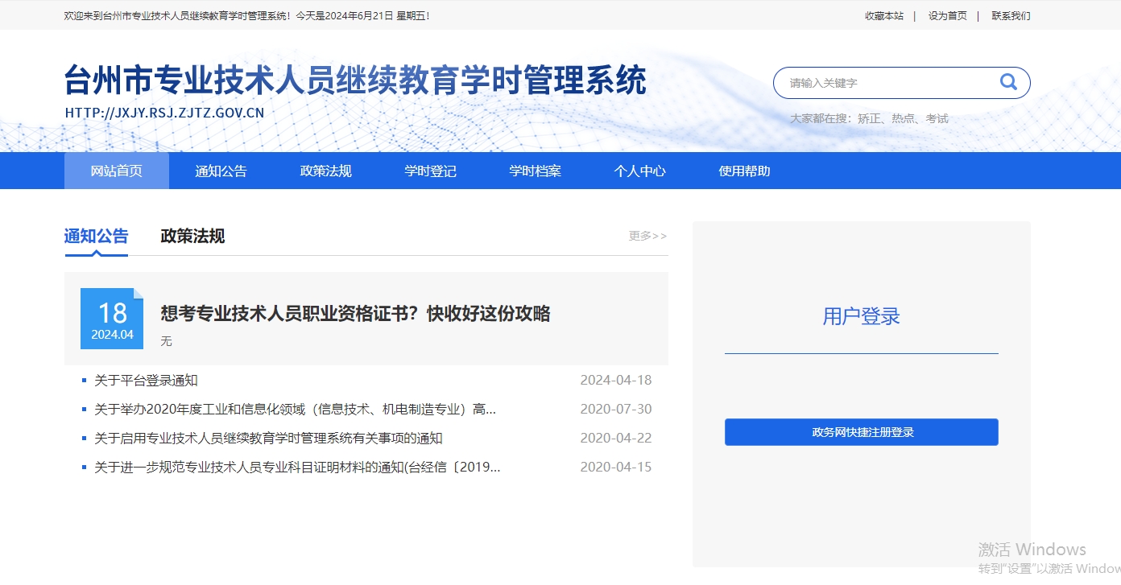1121x585 pixels.
Task: Click the site title 台州市专业技术人员继续教育学时管理系统
Action: pyautogui.click(x=355, y=80)
